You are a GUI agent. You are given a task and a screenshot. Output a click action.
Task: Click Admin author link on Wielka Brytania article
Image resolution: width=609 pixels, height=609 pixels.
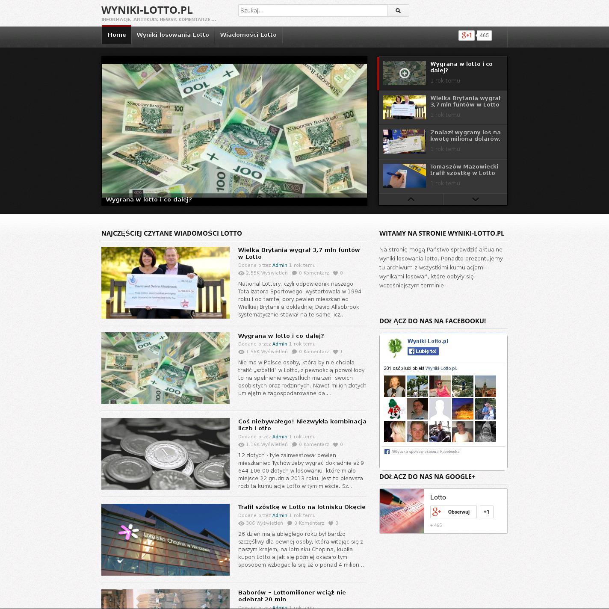[x=280, y=265]
